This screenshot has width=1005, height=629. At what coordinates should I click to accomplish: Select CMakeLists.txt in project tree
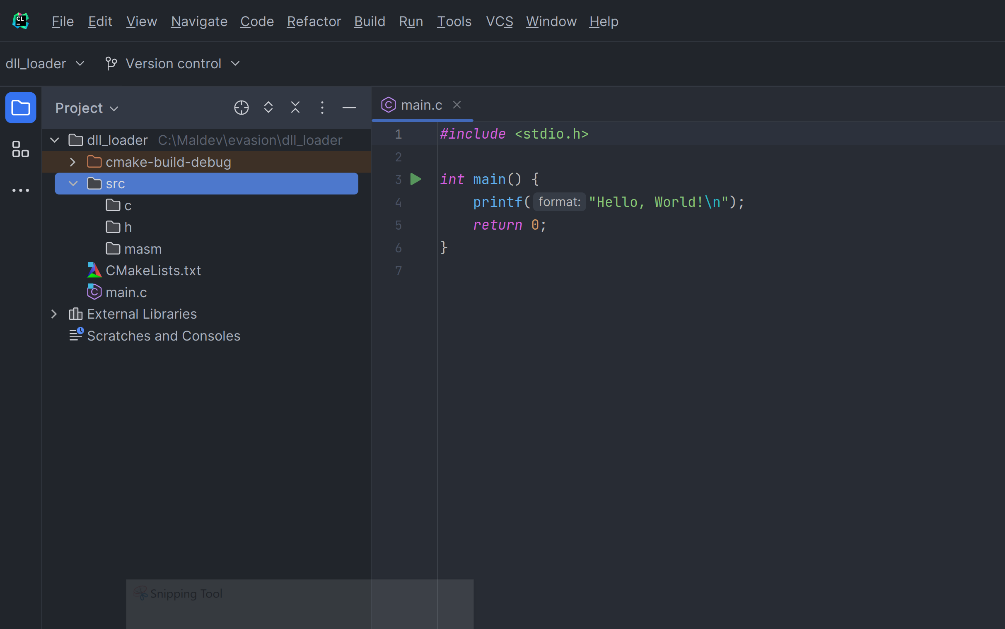153,270
